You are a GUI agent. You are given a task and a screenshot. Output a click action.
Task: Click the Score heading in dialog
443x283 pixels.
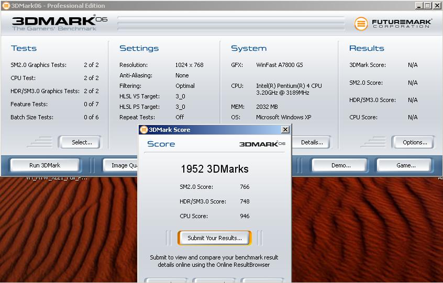pyautogui.click(x=161, y=144)
